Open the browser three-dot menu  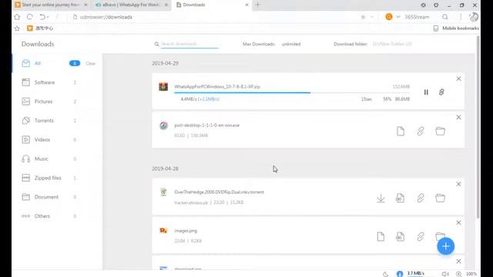point(461,17)
